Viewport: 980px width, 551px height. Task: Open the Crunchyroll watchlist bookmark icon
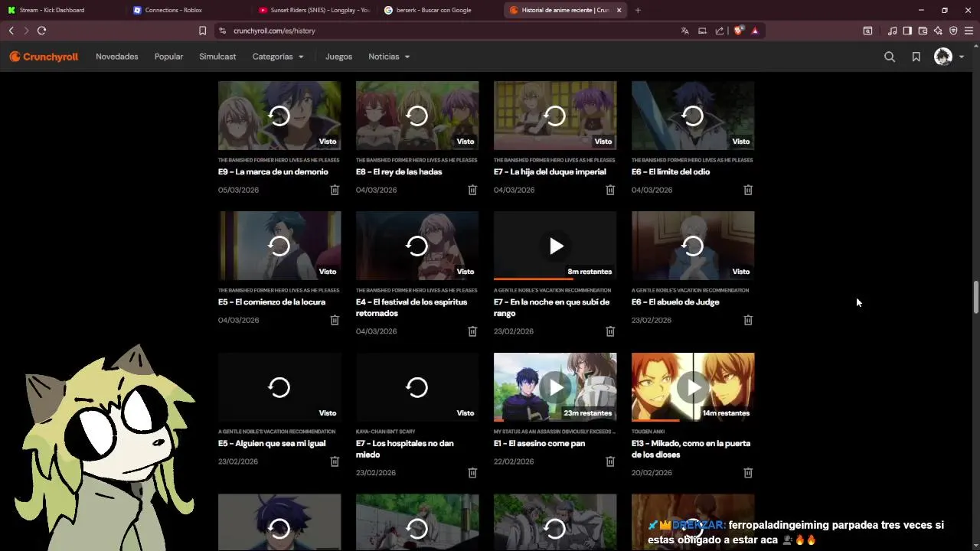pos(916,57)
